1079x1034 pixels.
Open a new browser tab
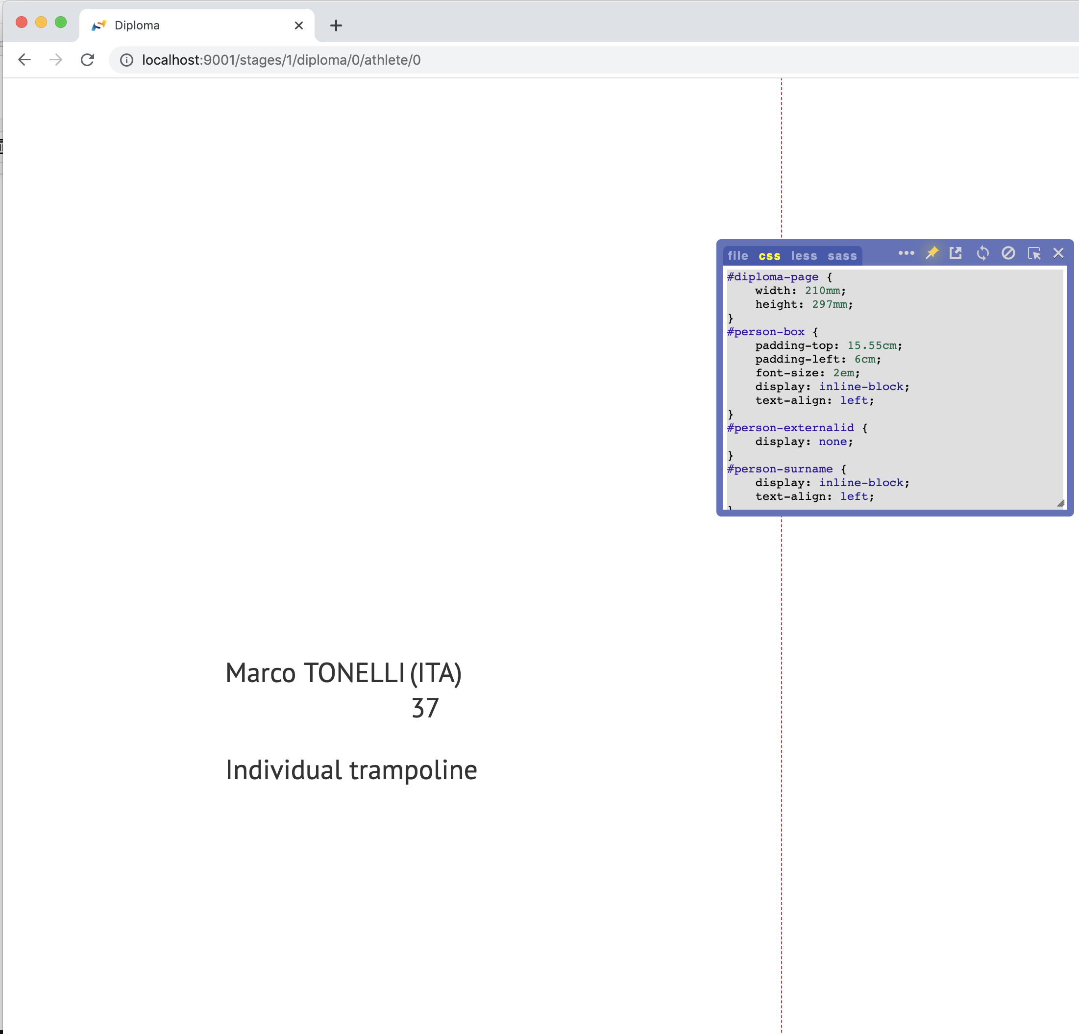[336, 25]
